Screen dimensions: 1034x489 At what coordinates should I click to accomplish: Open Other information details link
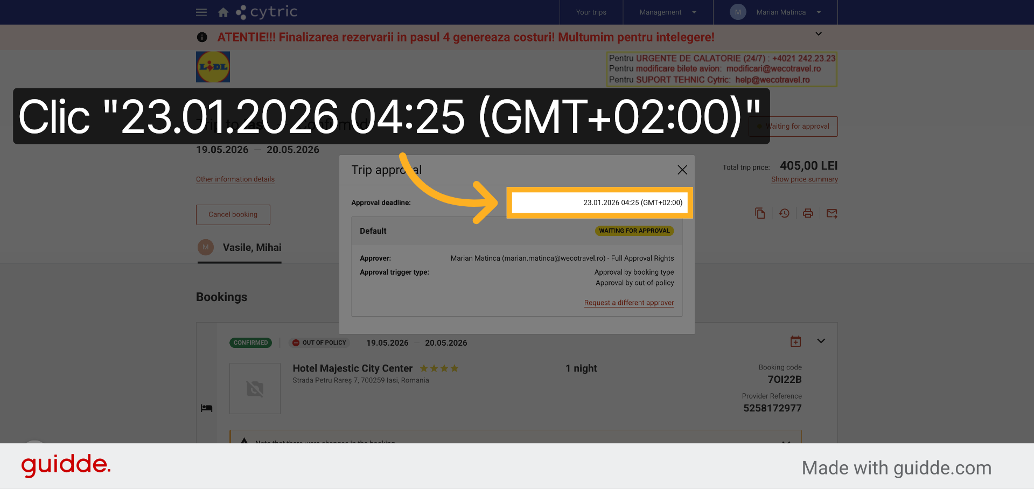click(235, 179)
